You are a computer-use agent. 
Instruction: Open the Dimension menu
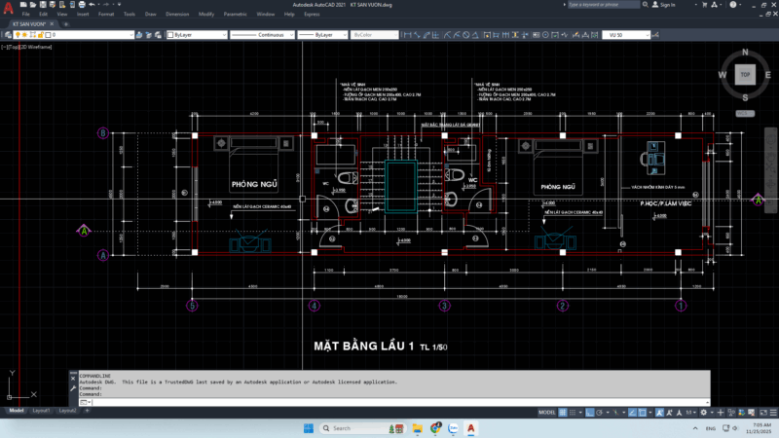pyautogui.click(x=177, y=15)
